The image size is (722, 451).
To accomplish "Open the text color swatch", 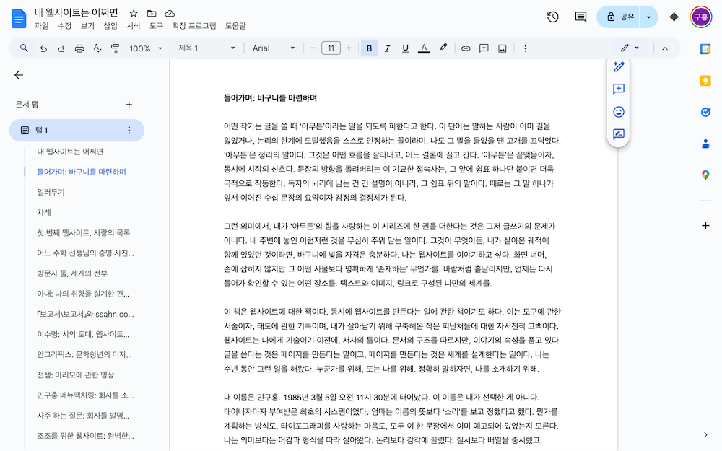I will (423, 48).
